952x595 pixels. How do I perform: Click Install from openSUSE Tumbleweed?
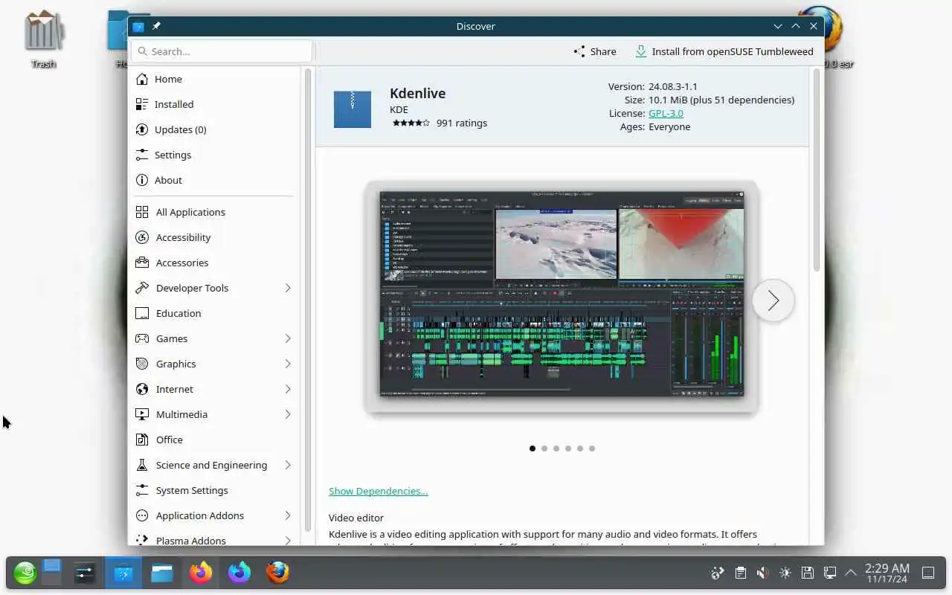pos(724,51)
